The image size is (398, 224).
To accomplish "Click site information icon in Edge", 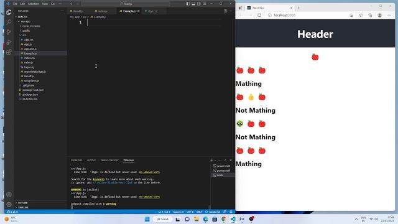I will tap(269, 15).
